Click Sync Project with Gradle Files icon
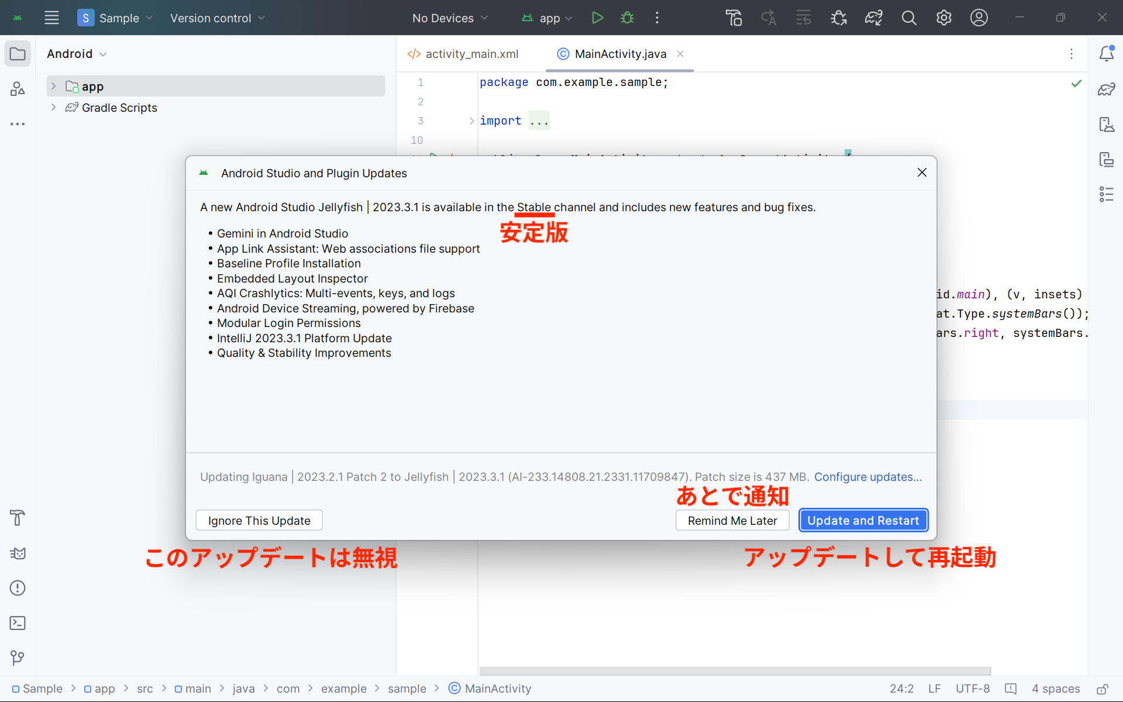This screenshot has width=1123, height=702. tap(874, 18)
